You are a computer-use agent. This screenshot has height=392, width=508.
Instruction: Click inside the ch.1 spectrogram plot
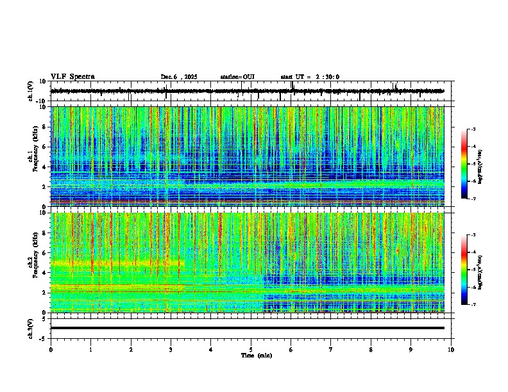coord(247,156)
